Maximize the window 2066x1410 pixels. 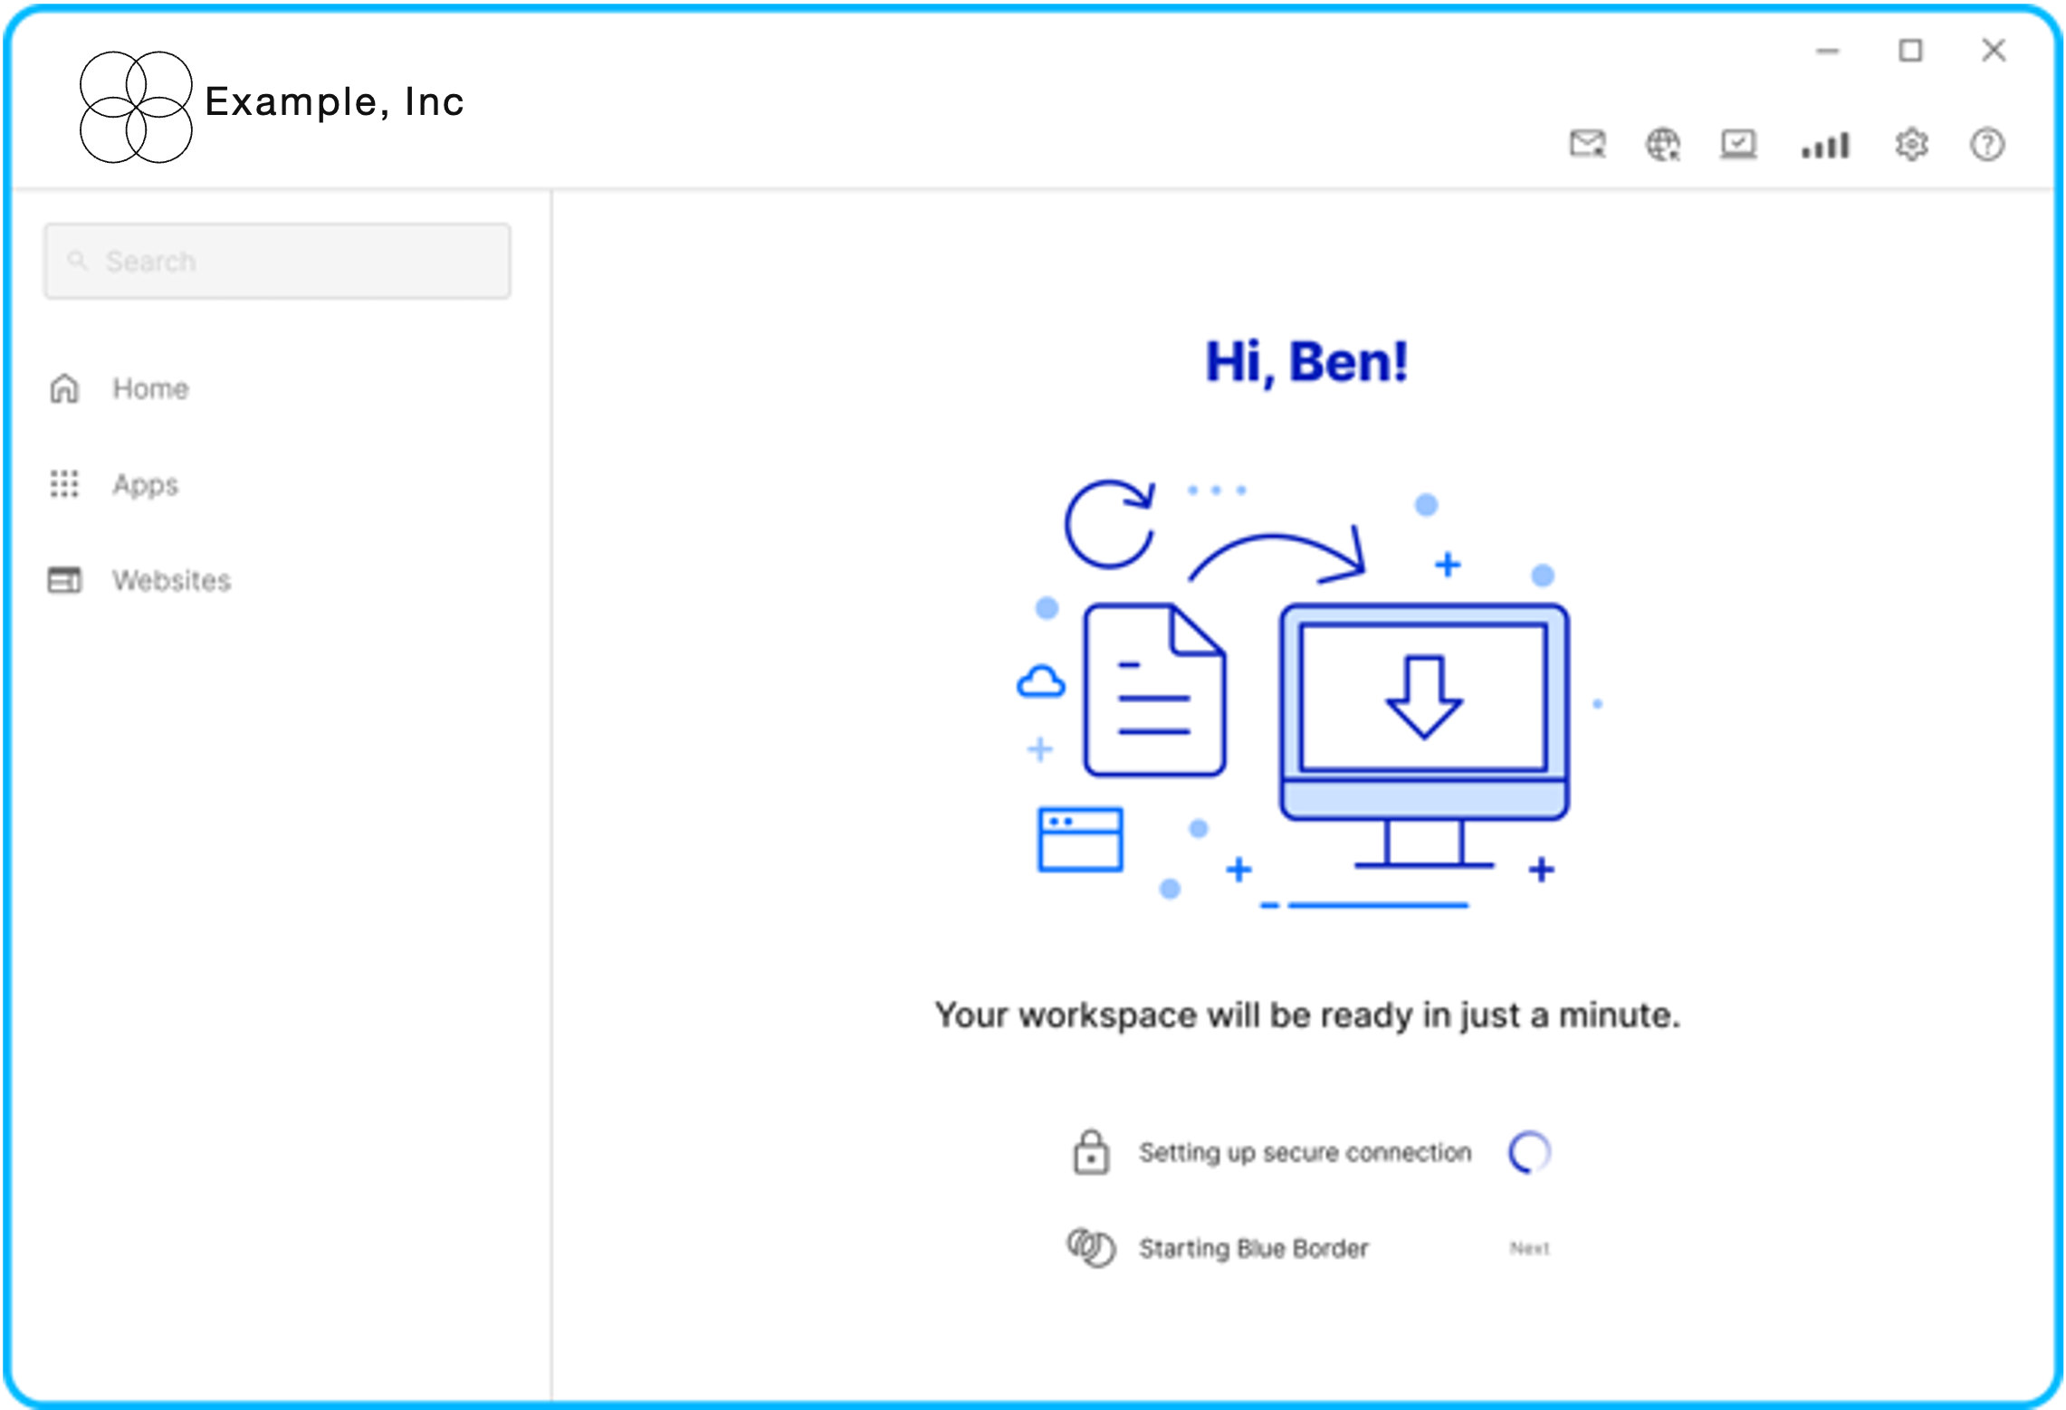[1910, 51]
